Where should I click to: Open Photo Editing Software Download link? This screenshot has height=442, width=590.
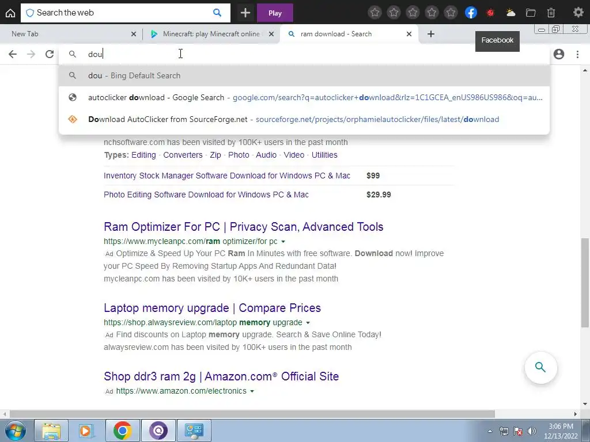(x=206, y=195)
